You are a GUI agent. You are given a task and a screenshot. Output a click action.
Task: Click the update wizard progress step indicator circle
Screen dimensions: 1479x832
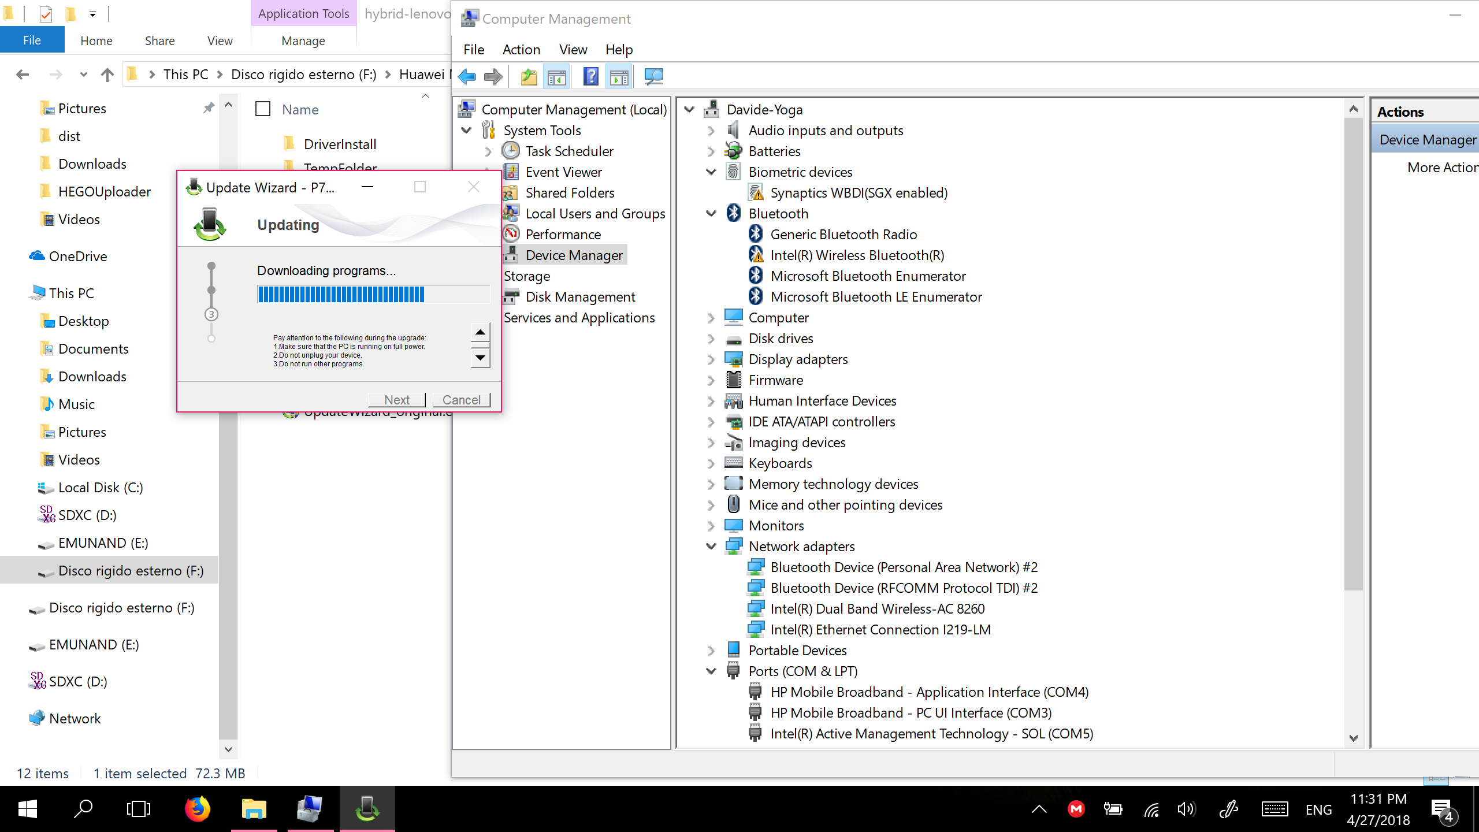(x=211, y=315)
